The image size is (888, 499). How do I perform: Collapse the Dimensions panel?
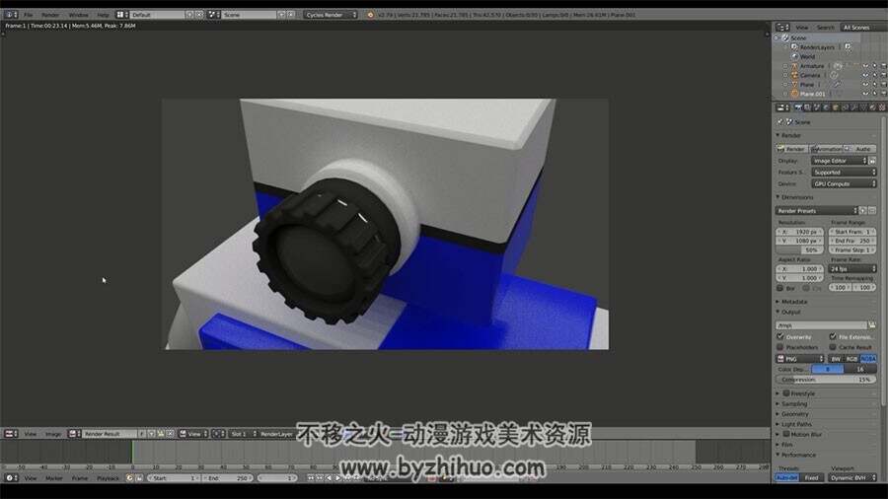click(x=797, y=197)
